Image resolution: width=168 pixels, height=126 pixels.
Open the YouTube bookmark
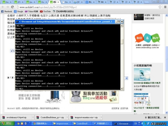(x=45, y=11)
